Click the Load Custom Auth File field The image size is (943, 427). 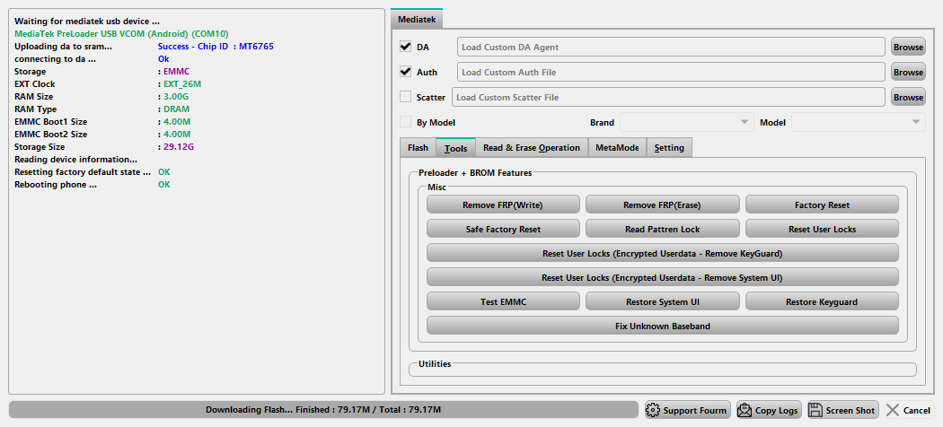(x=671, y=72)
